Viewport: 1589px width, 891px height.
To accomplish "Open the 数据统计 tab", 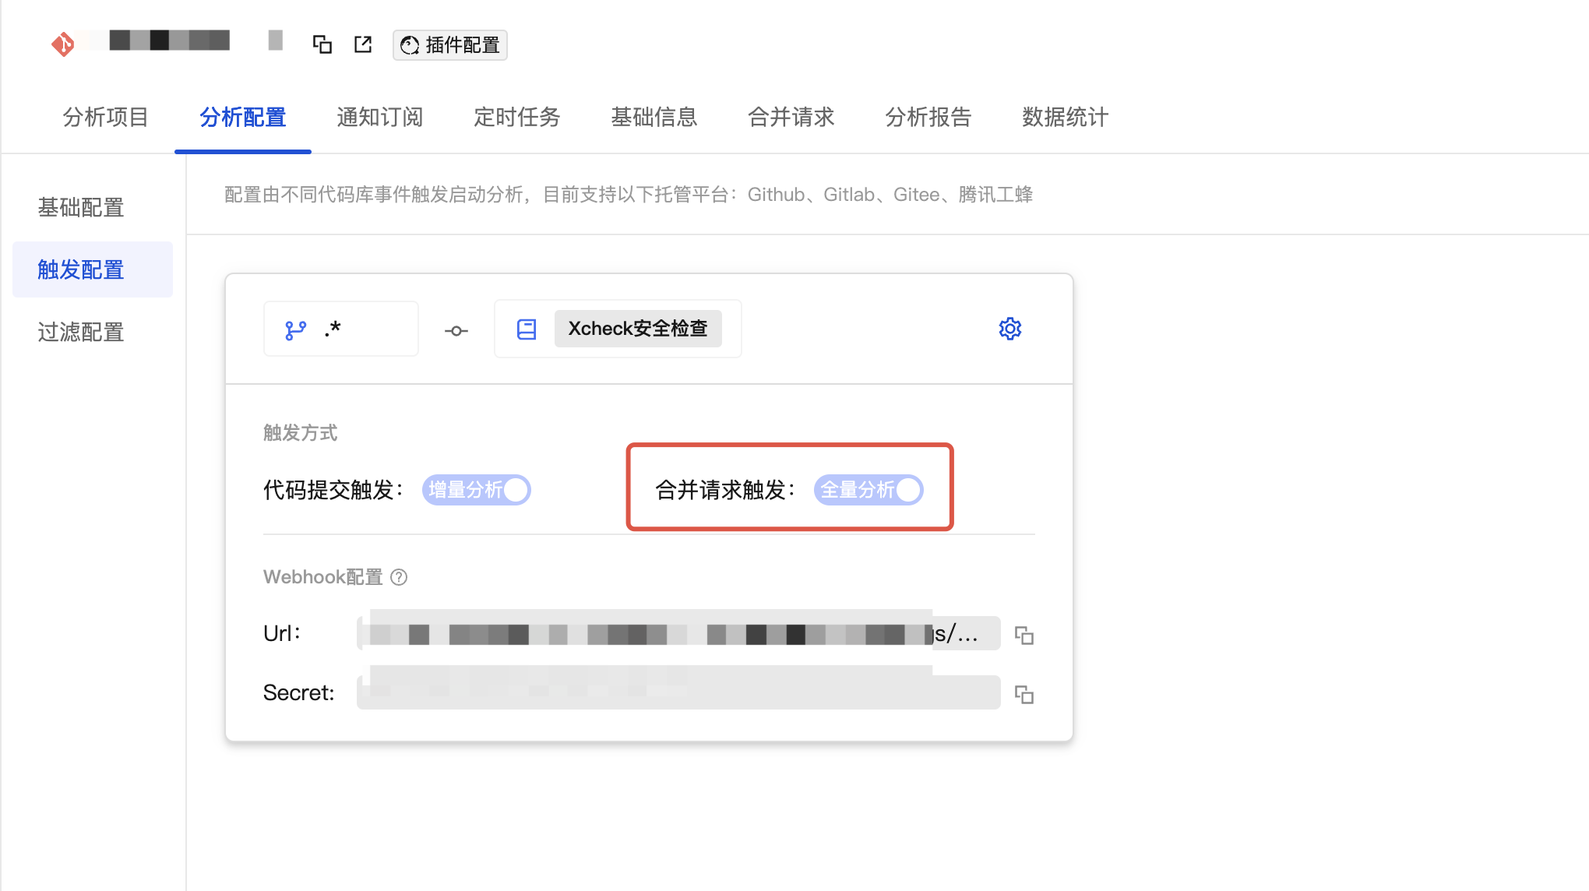I will [1066, 117].
